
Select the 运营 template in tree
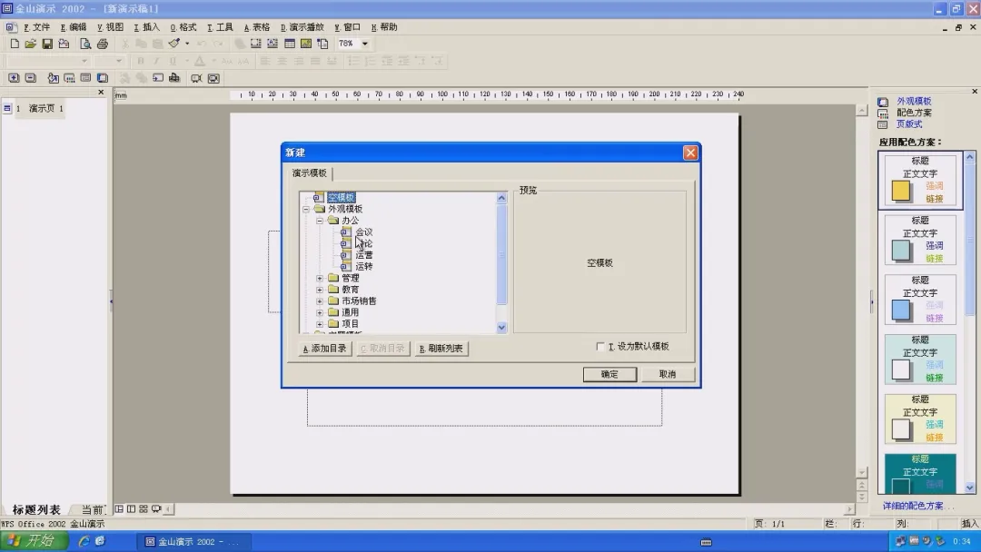click(364, 255)
